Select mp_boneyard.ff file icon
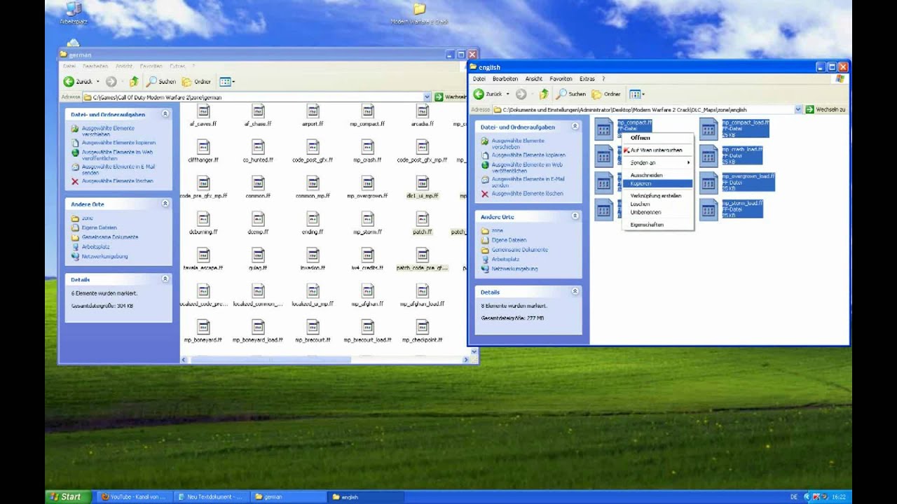The width and height of the screenshot is (897, 504). click(203, 327)
